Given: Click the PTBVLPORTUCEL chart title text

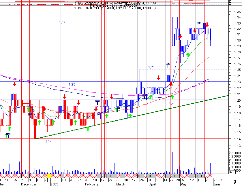Looking at the screenshot, I should click(x=114, y=8).
